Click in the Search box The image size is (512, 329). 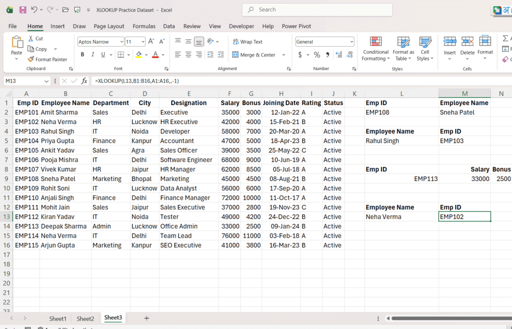(317, 10)
